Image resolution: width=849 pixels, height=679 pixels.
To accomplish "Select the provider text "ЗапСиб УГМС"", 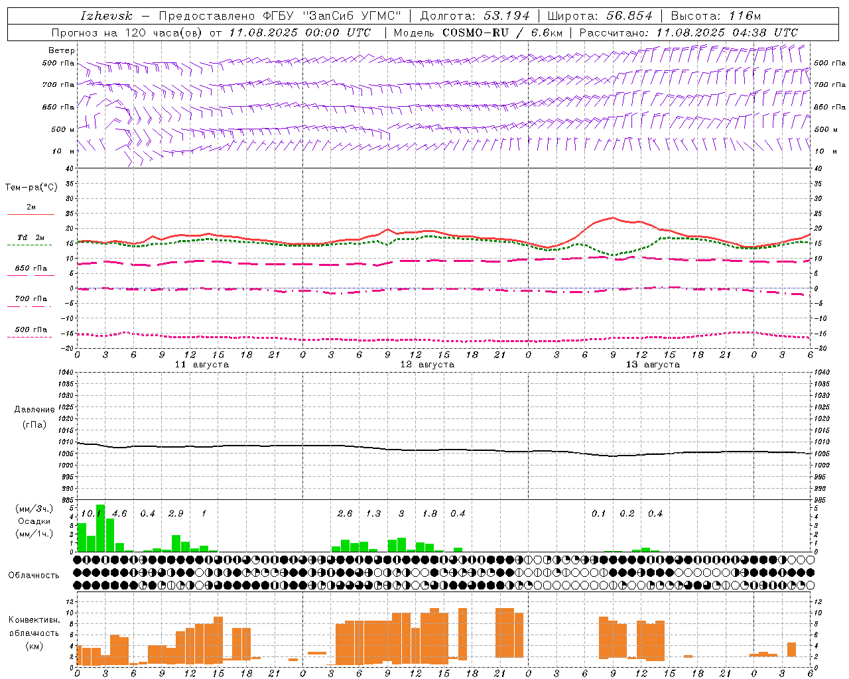I will pyautogui.click(x=352, y=16).
